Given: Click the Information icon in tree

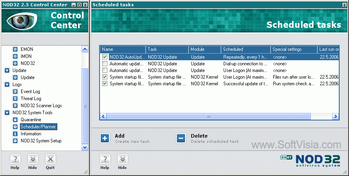Looking at the screenshot, I should 15,134.
